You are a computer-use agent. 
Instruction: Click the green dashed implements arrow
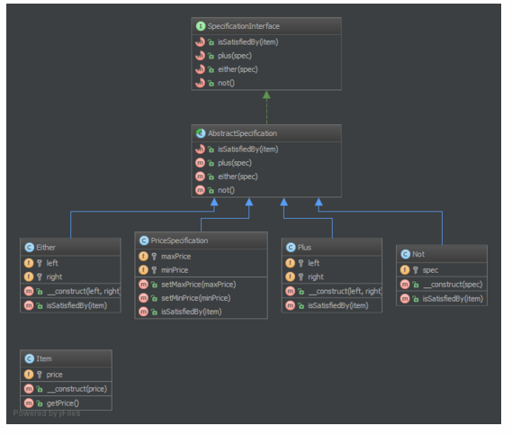pyautogui.click(x=266, y=107)
